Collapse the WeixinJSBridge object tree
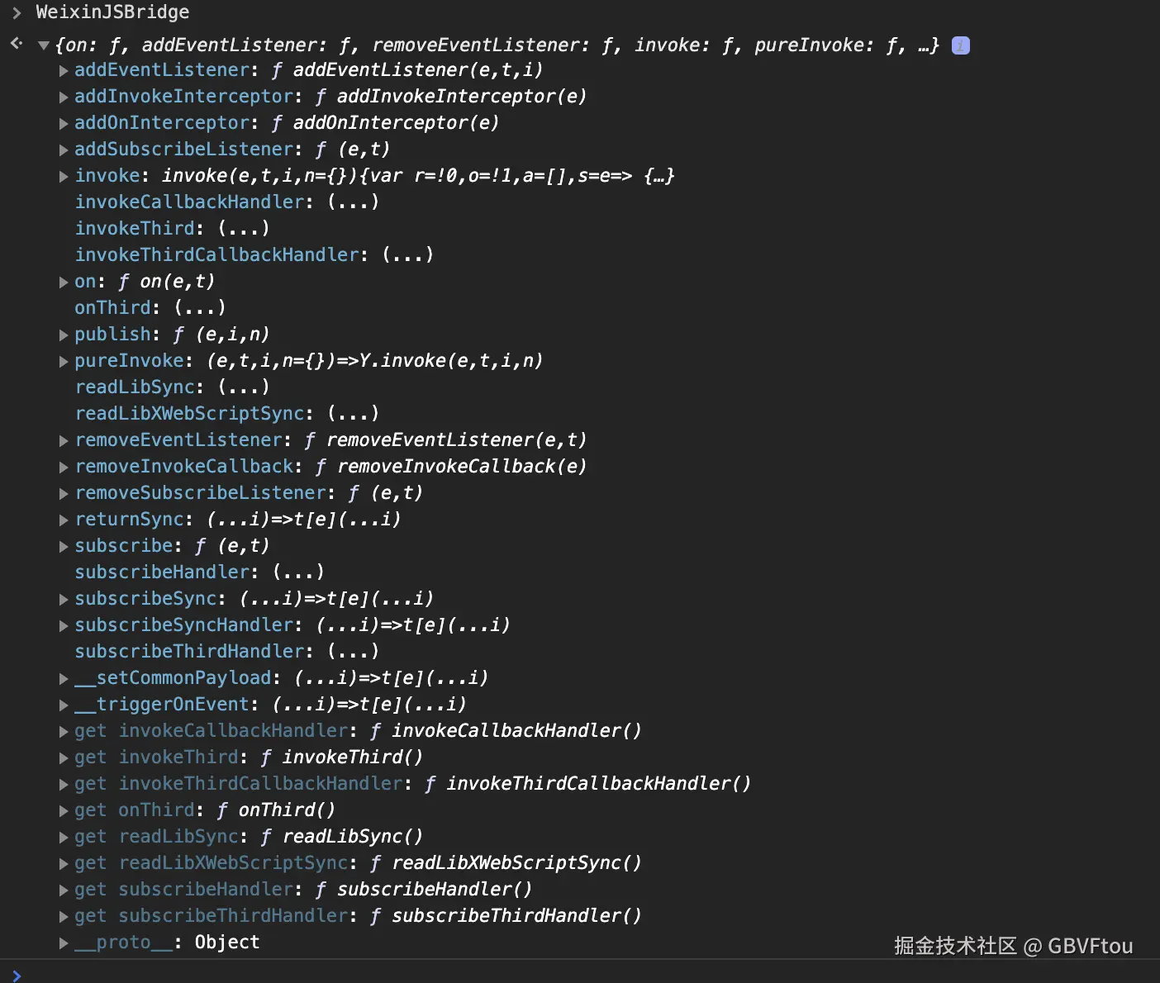1160x983 pixels. pos(44,45)
